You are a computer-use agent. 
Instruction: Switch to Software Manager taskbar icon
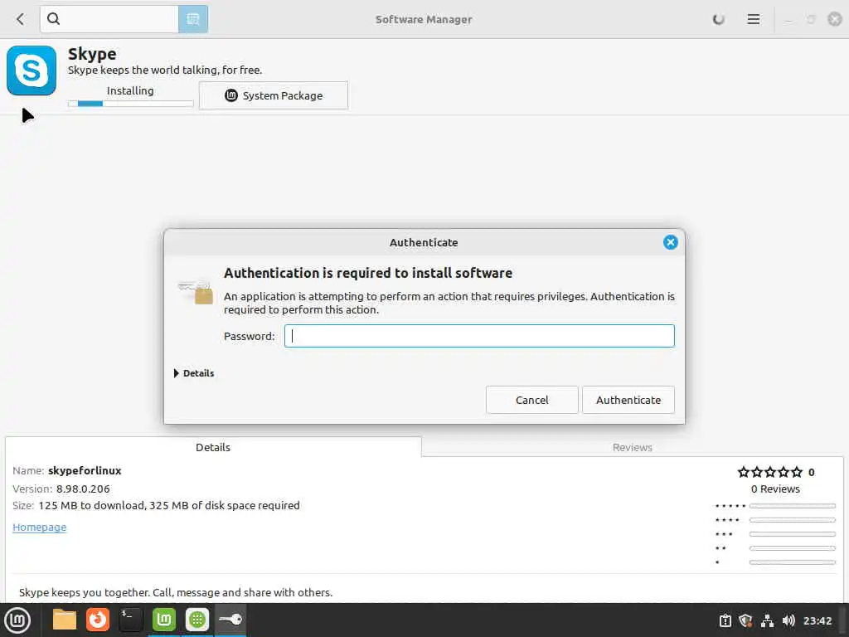(197, 620)
